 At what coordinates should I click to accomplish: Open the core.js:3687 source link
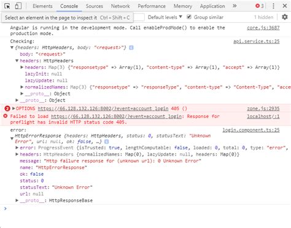pyautogui.click(x=263, y=28)
